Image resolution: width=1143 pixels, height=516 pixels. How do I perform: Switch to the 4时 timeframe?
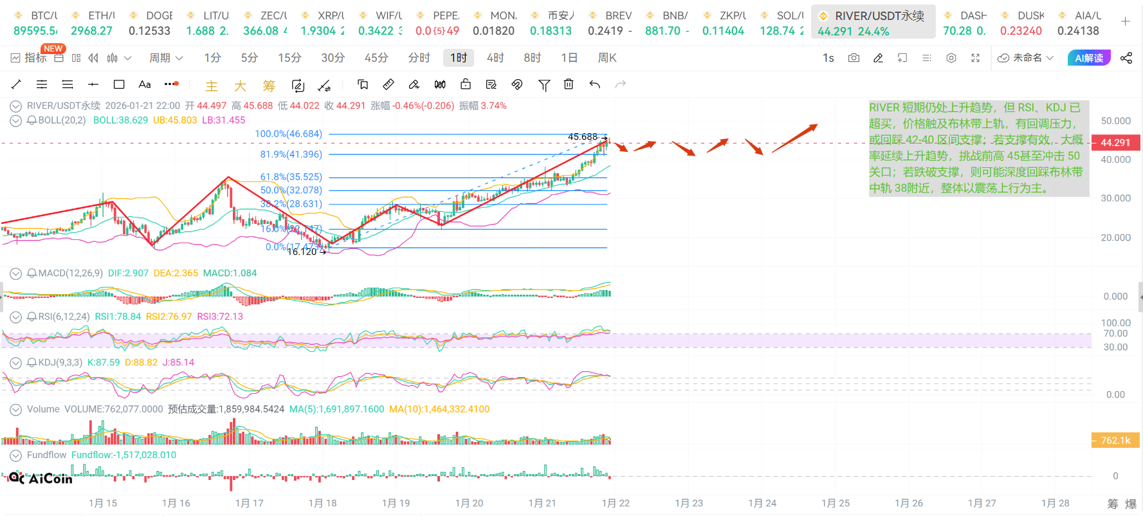495,58
